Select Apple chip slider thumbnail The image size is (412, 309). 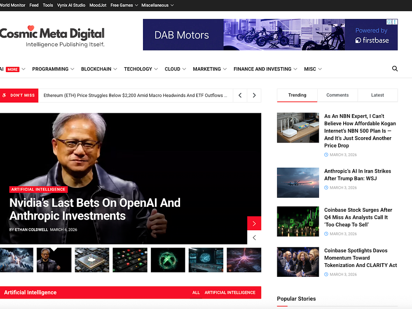click(92, 260)
